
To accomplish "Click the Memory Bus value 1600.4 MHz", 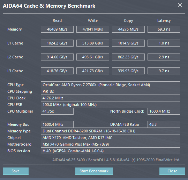I will [57, 124].
